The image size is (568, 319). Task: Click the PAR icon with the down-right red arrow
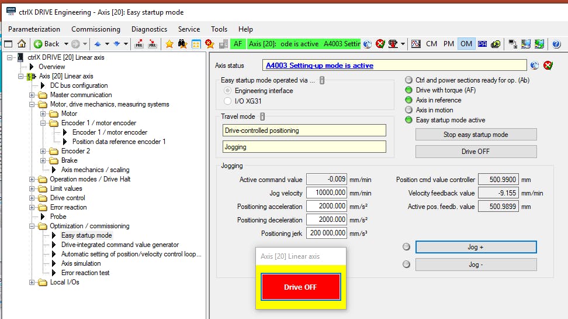[x=153, y=44]
